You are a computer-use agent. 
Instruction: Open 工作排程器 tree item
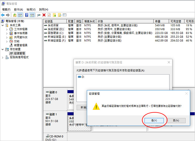21,29
